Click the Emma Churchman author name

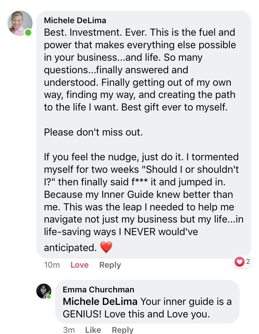[x=99, y=289]
